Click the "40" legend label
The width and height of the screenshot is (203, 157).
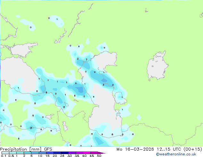point(85,156)
